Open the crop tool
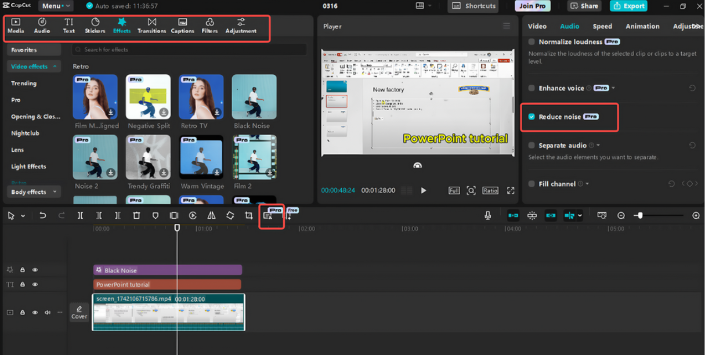Screen dimensions: 705x355 point(248,215)
